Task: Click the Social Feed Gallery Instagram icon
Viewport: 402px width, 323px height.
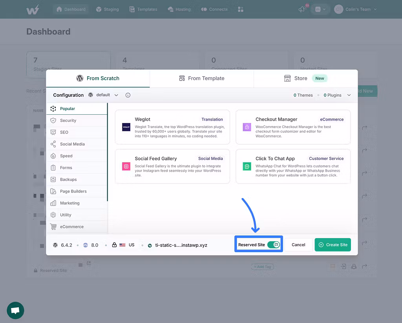Action: (126, 167)
